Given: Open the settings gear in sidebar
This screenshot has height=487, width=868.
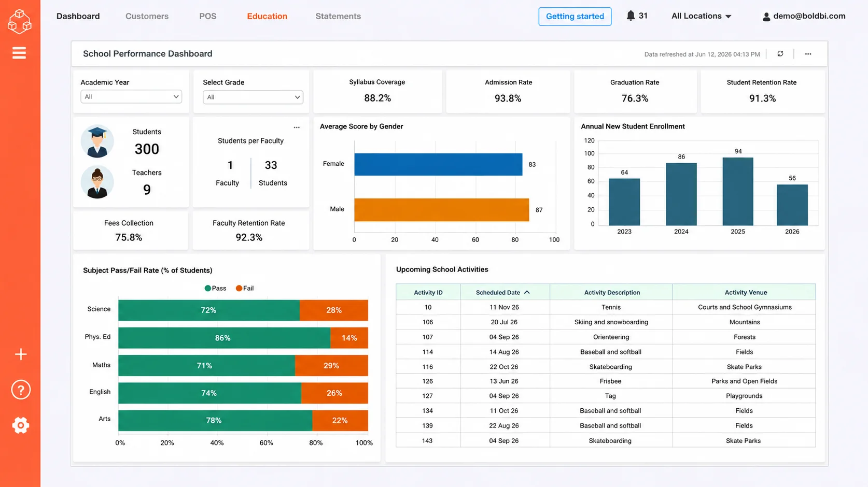Looking at the screenshot, I should 21,425.
